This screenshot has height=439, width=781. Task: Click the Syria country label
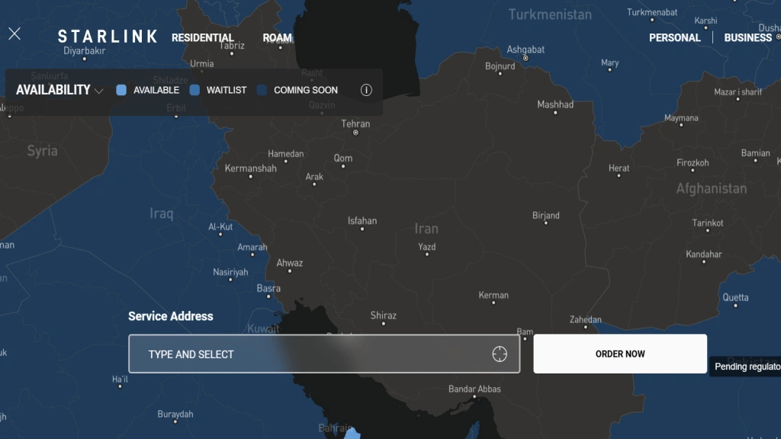[x=43, y=151]
